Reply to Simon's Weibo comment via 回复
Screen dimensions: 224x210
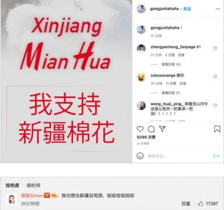(186, 203)
